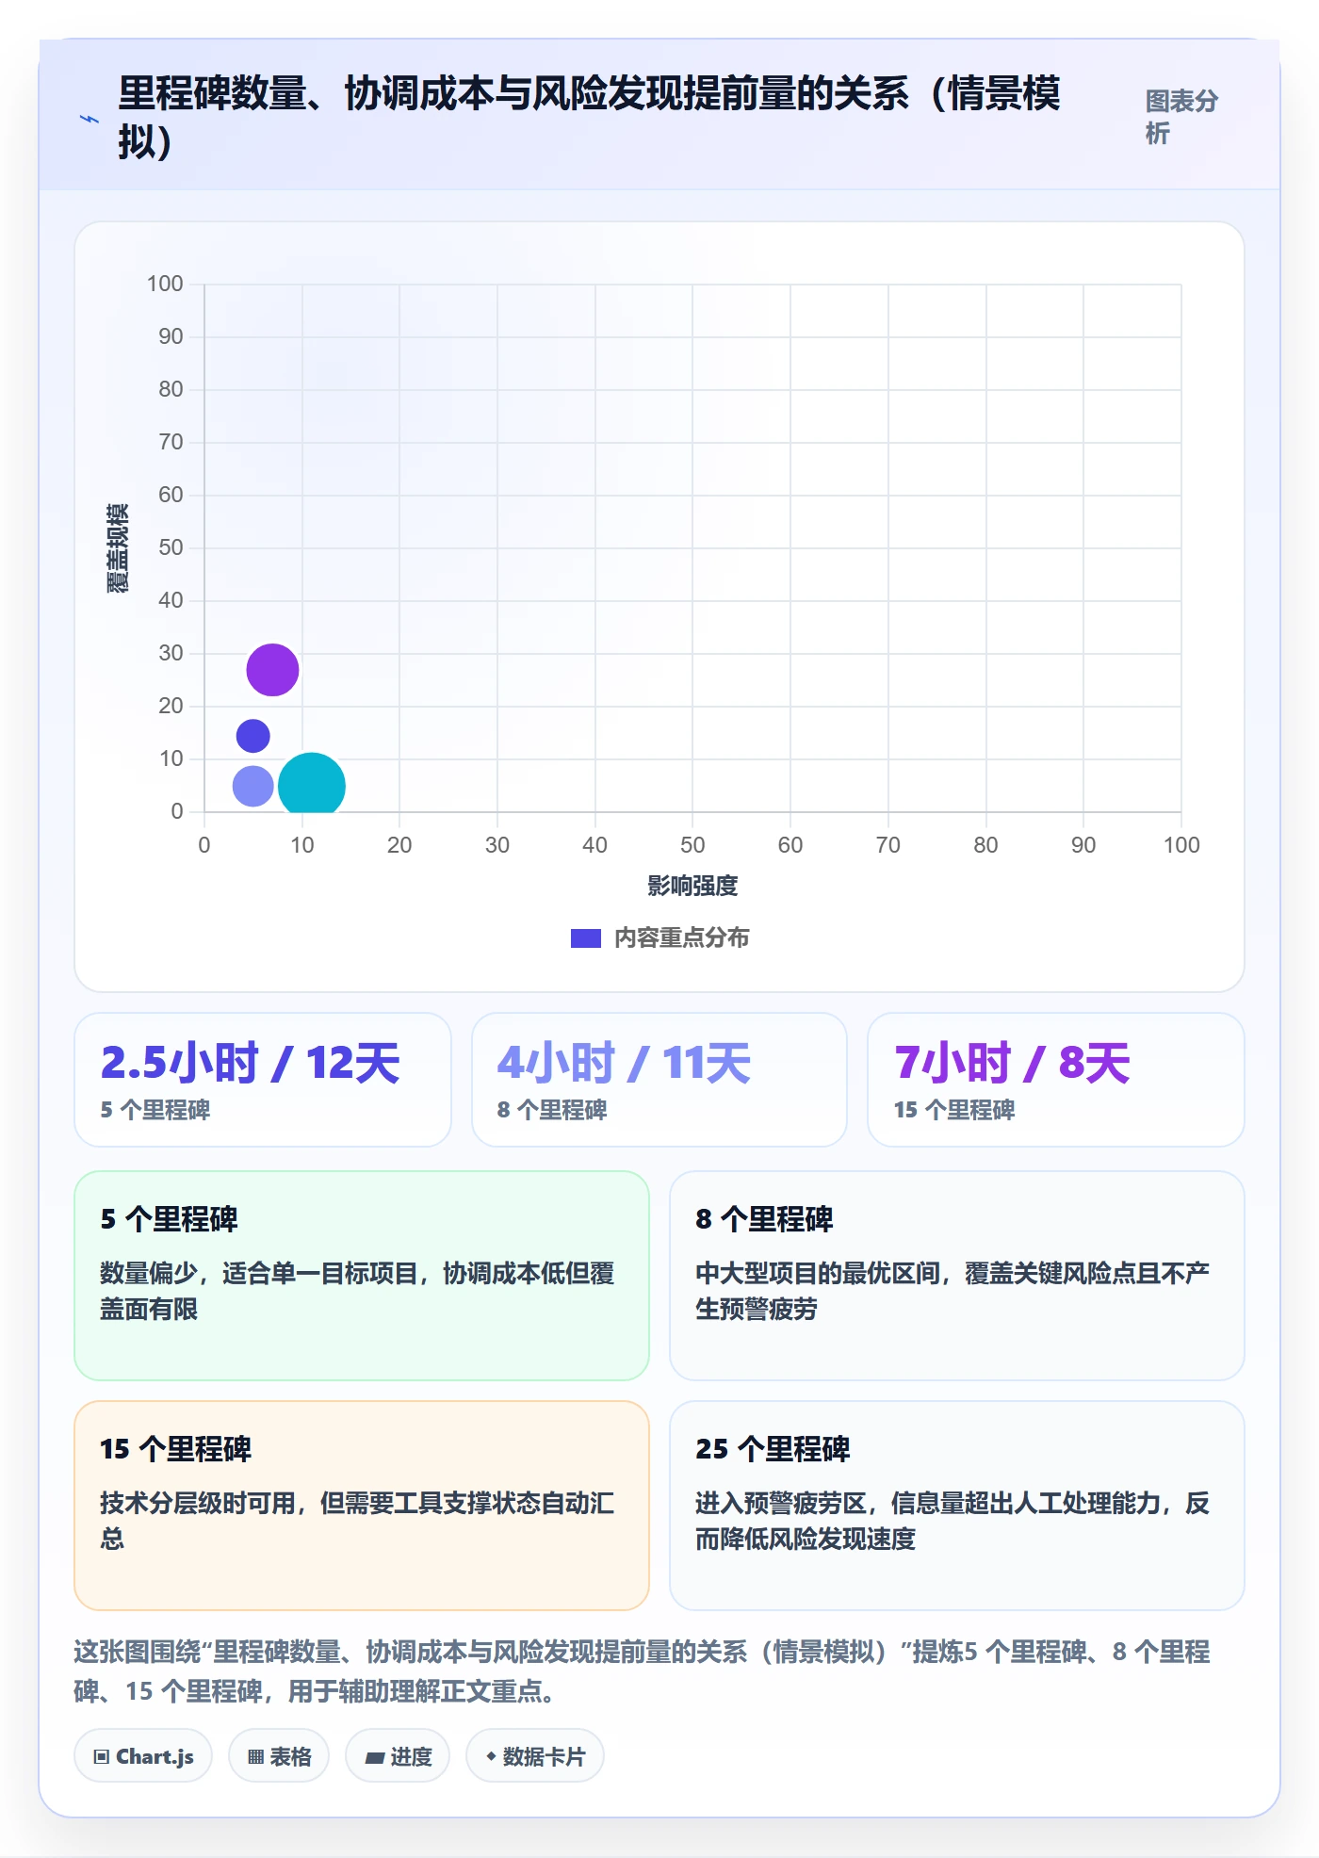Click the 数据卡片 tag
The image size is (1319, 1858).
[535, 1756]
